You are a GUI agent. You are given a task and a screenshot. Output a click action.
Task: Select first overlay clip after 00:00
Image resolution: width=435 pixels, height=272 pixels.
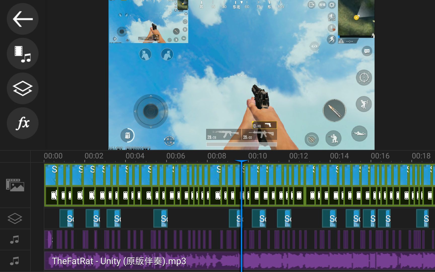66,219
